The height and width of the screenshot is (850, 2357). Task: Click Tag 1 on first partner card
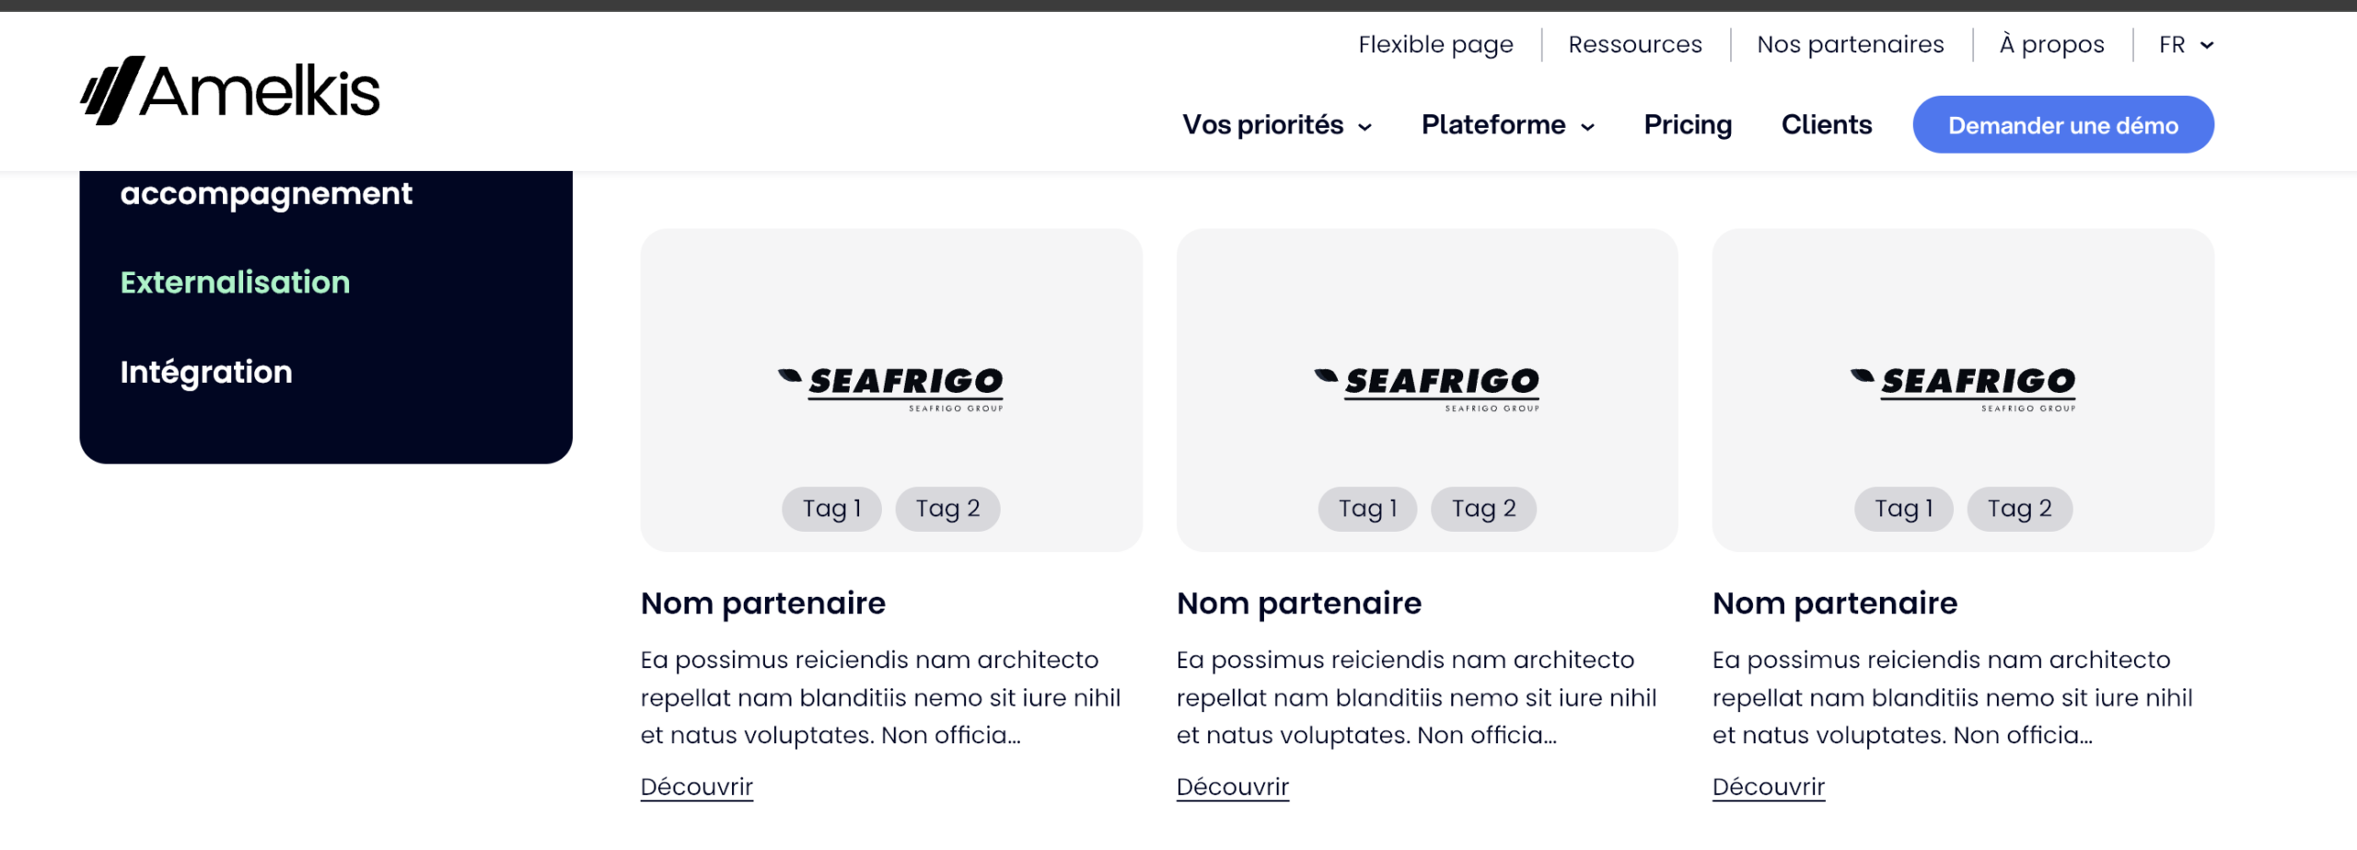pyautogui.click(x=831, y=509)
